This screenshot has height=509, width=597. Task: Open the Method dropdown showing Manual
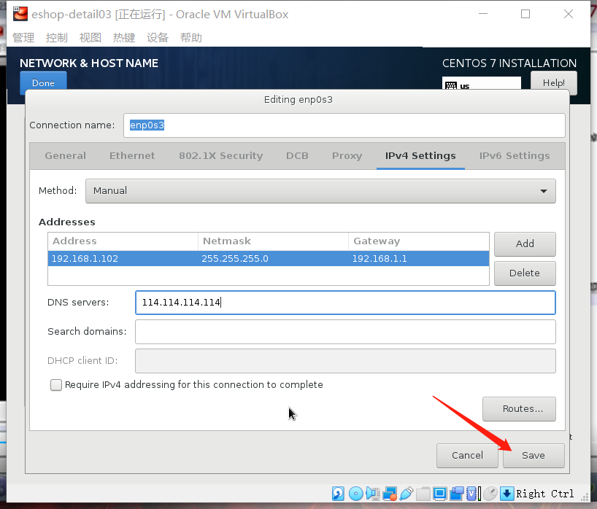click(320, 191)
